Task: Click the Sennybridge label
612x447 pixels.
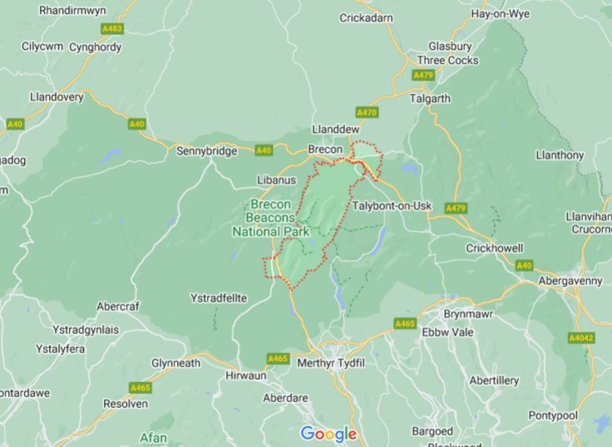Action: tap(207, 151)
